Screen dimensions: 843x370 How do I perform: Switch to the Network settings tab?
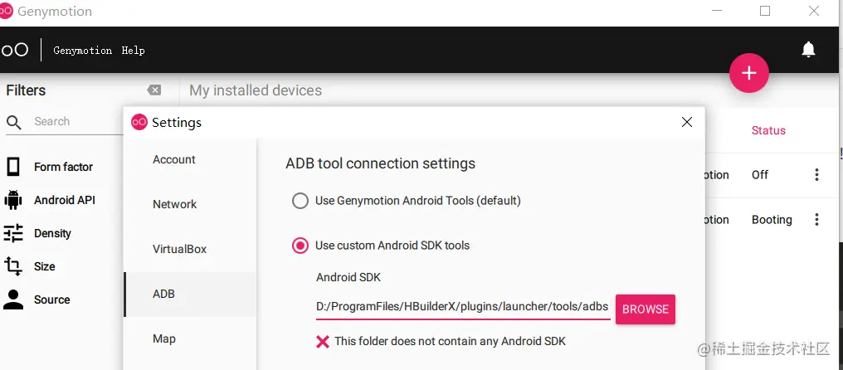tap(174, 204)
